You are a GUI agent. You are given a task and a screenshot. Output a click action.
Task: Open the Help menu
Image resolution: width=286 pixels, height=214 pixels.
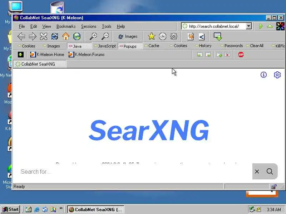[x=121, y=26]
